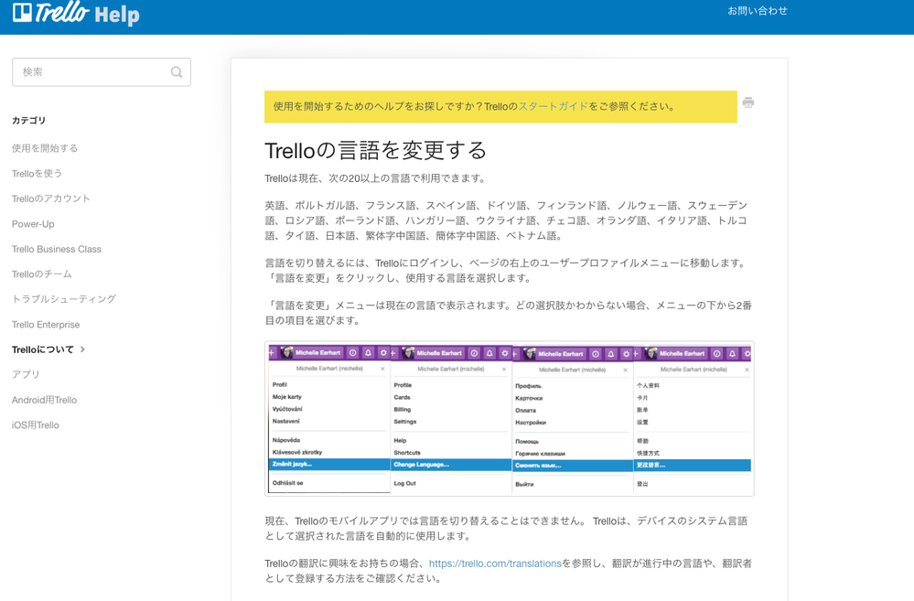Image resolution: width=914 pixels, height=601 pixels.
Task: Click the Trello Help logo
Action: tap(76, 13)
